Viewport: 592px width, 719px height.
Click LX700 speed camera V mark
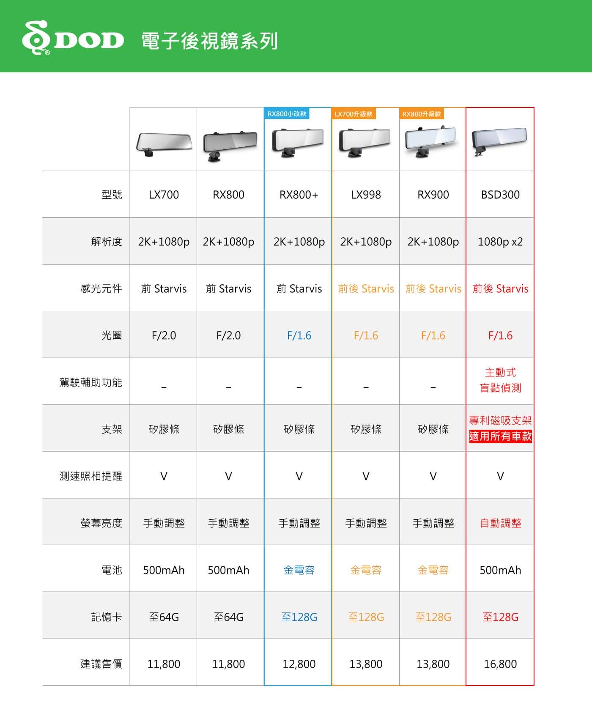point(164,477)
